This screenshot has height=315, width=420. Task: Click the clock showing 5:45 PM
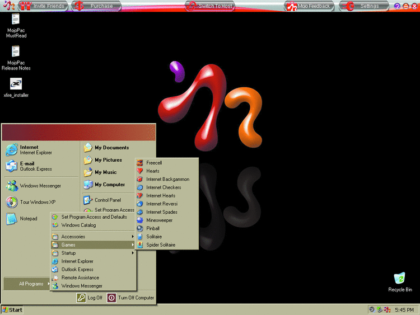click(x=404, y=310)
